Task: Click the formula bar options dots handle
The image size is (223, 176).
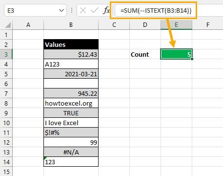Action: coord(72,11)
